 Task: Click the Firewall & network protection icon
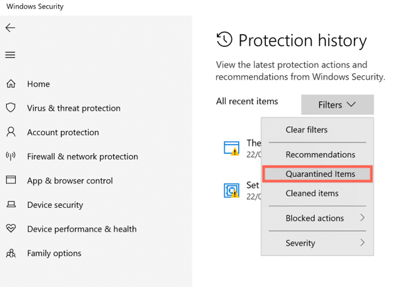11,156
